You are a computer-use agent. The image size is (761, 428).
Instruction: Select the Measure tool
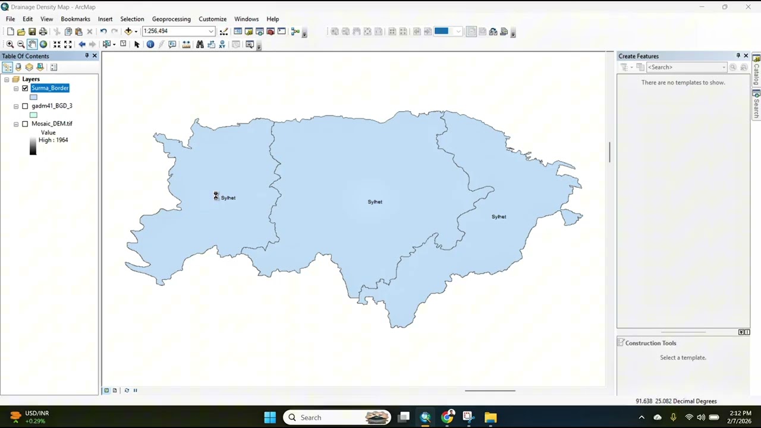pyautogui.click(x=186, y=44)
